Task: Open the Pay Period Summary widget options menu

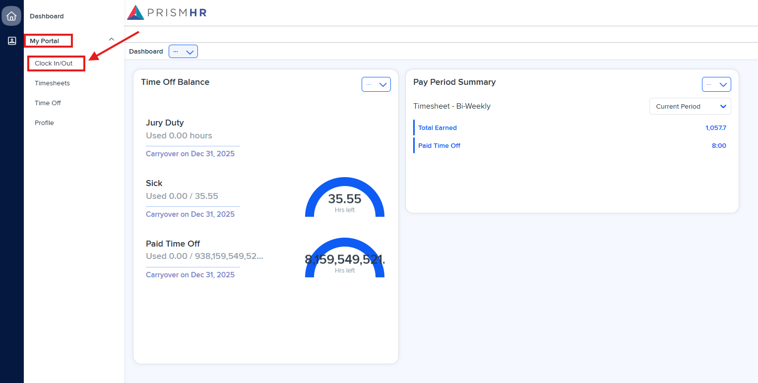Action: pos(716,84)
